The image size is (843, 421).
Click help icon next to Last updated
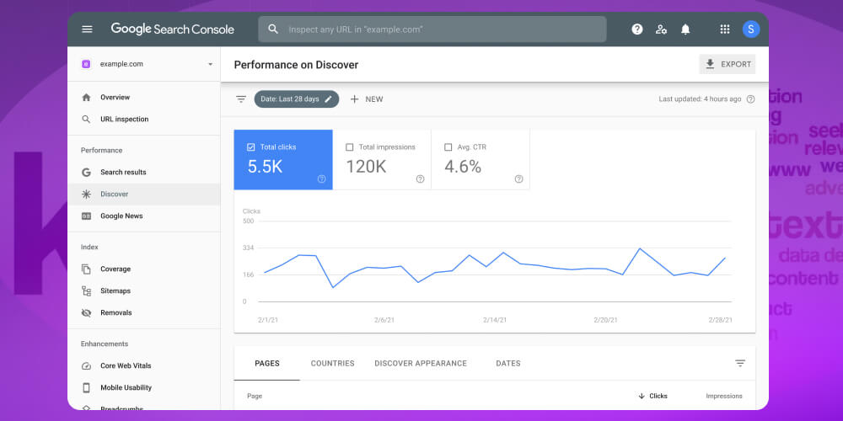tap(750, 99)
